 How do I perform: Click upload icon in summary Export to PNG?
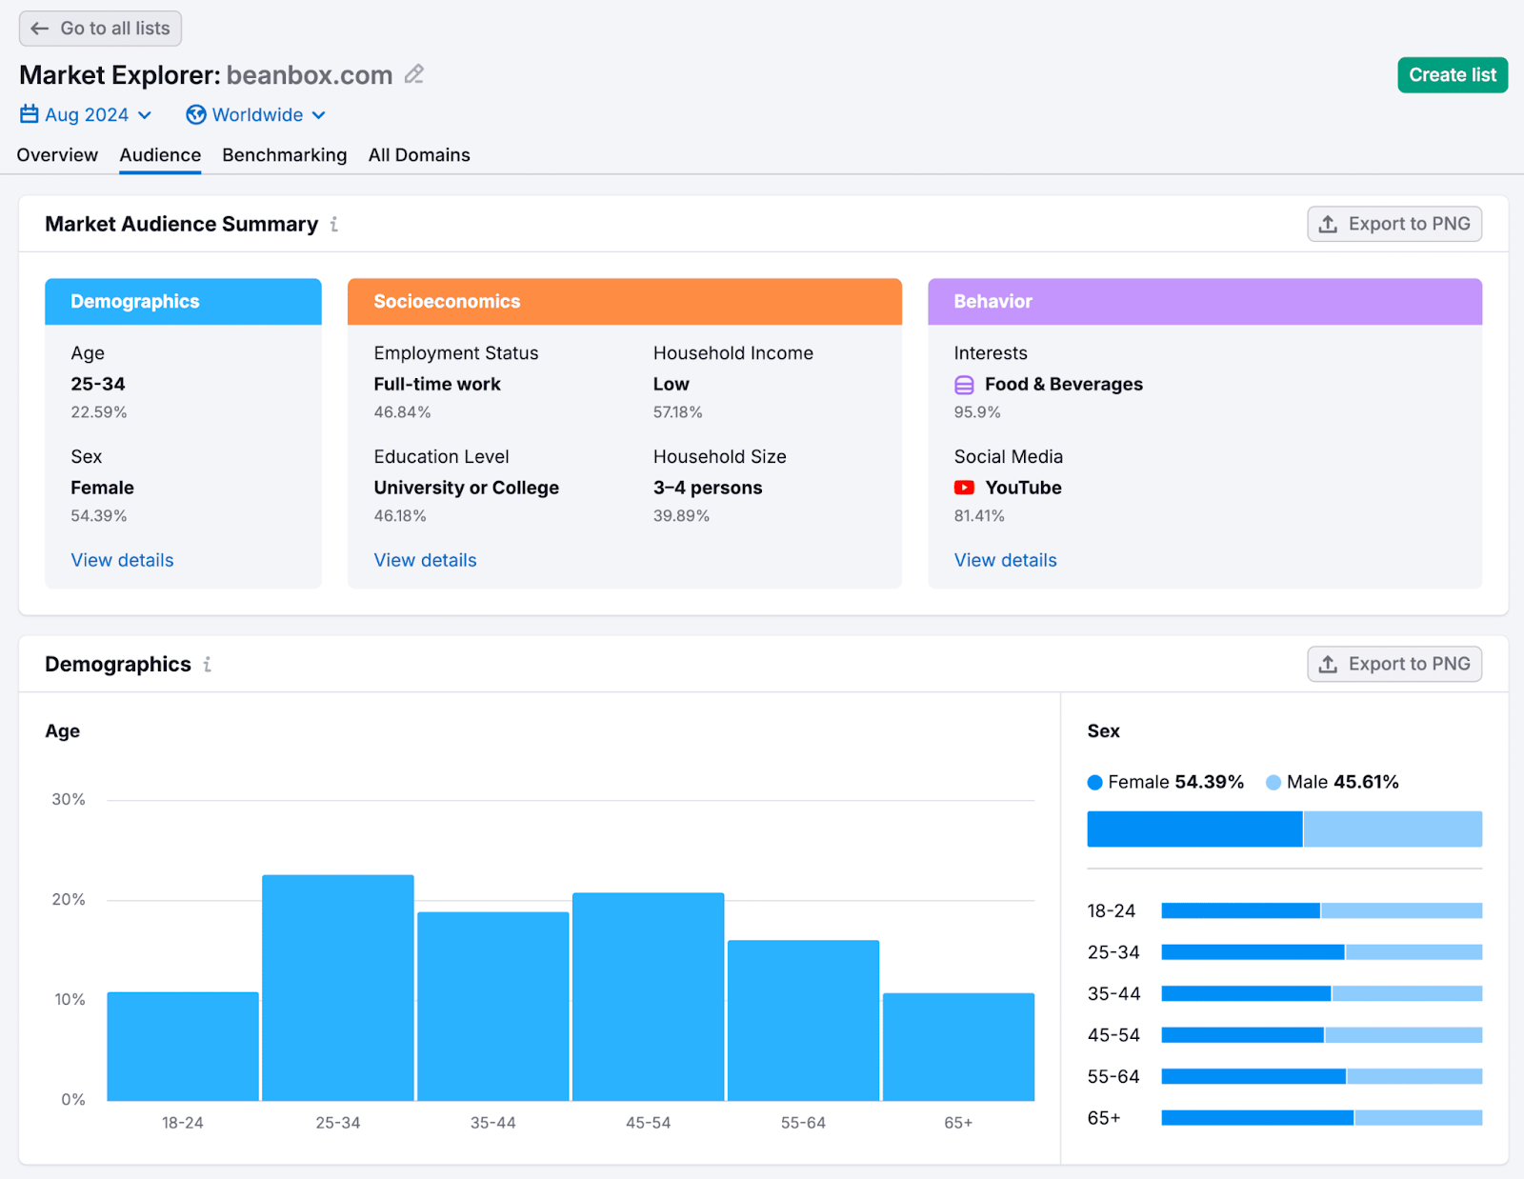tap(1328, 224)
